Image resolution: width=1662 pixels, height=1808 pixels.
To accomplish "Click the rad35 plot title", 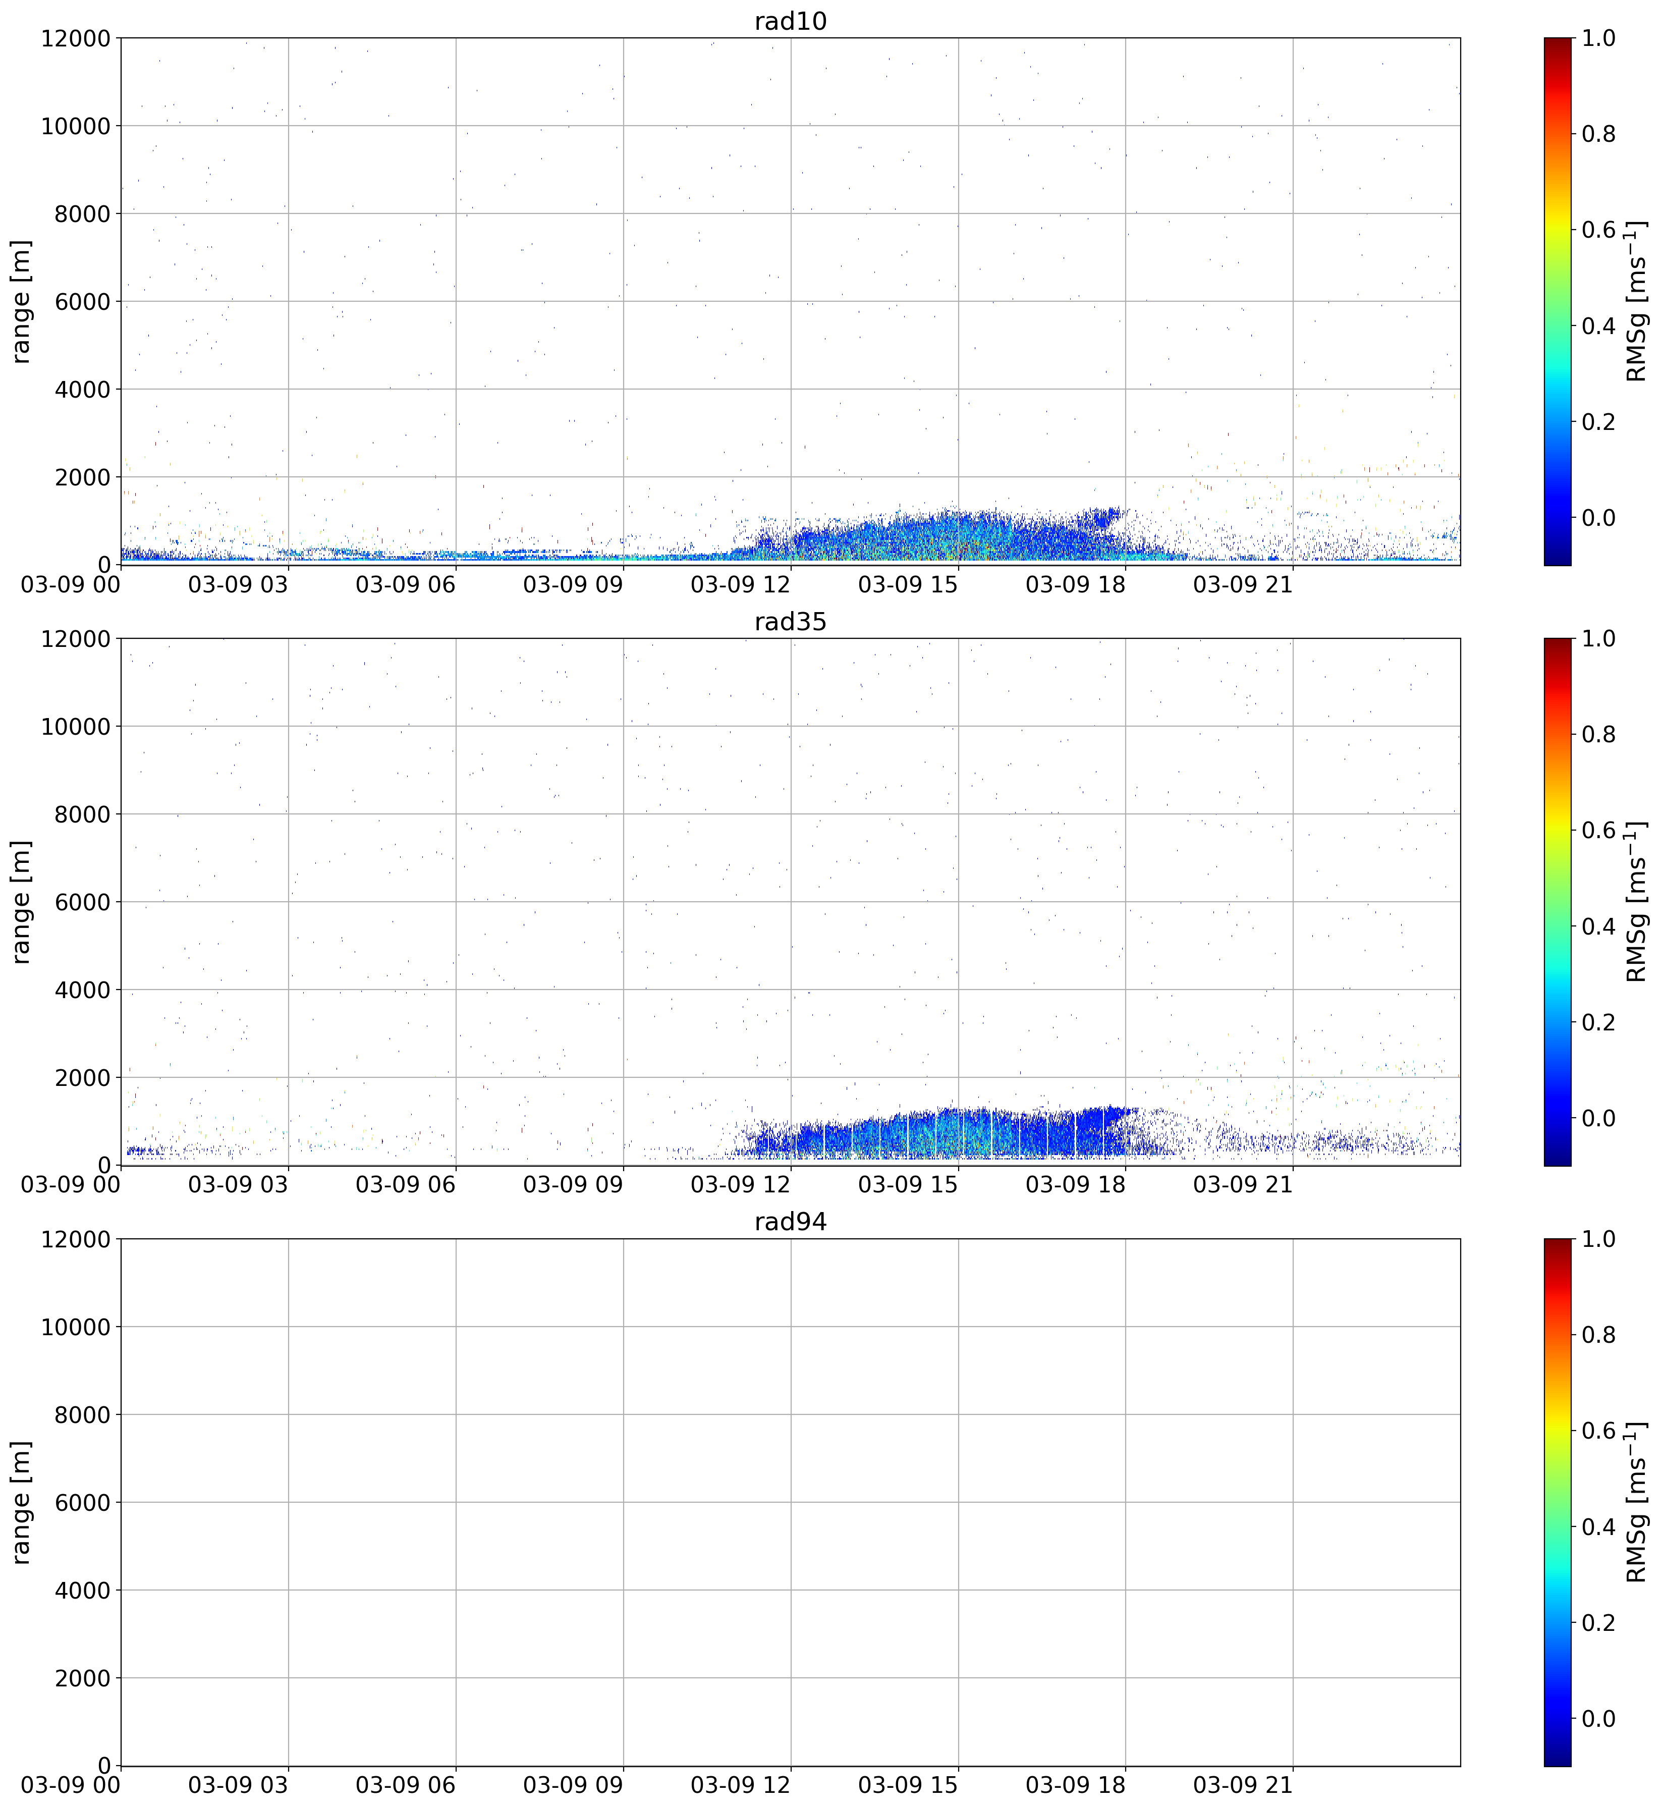I will pyautogui.click(x=790, y=622).
